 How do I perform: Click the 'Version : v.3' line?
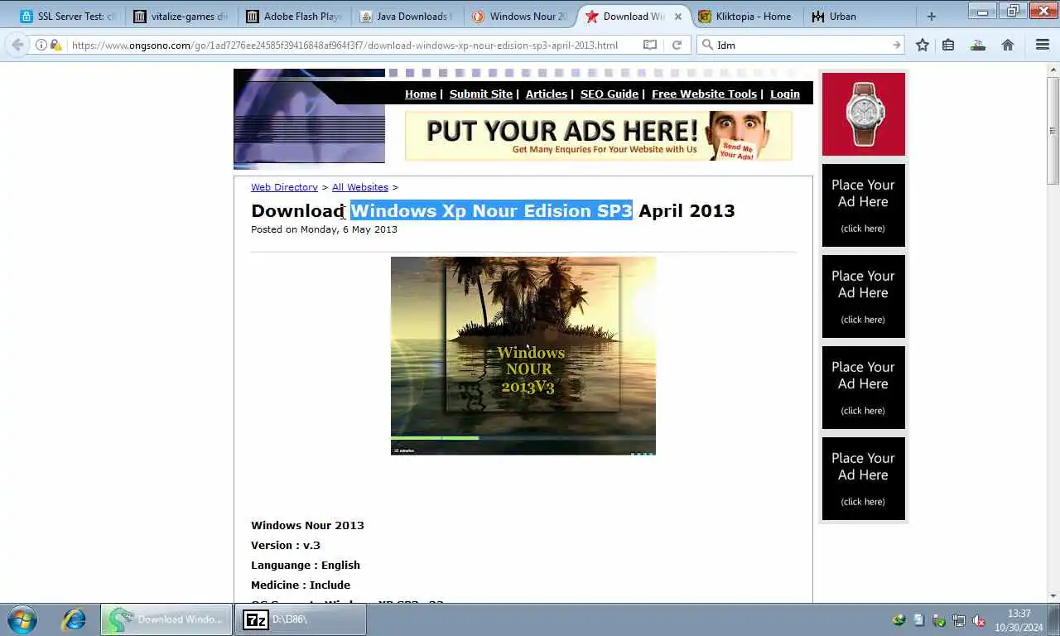coord(286,545)
